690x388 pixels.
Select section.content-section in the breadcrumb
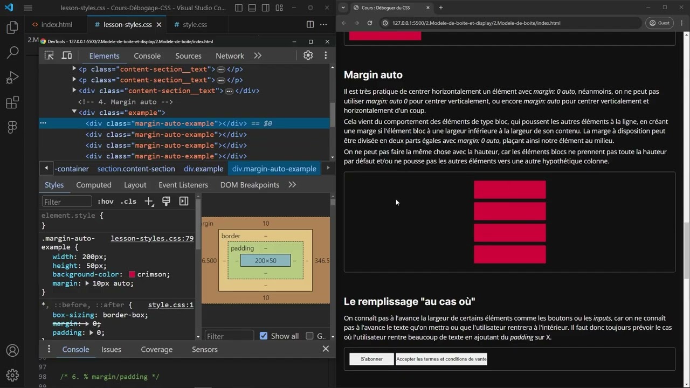(136, 169)
